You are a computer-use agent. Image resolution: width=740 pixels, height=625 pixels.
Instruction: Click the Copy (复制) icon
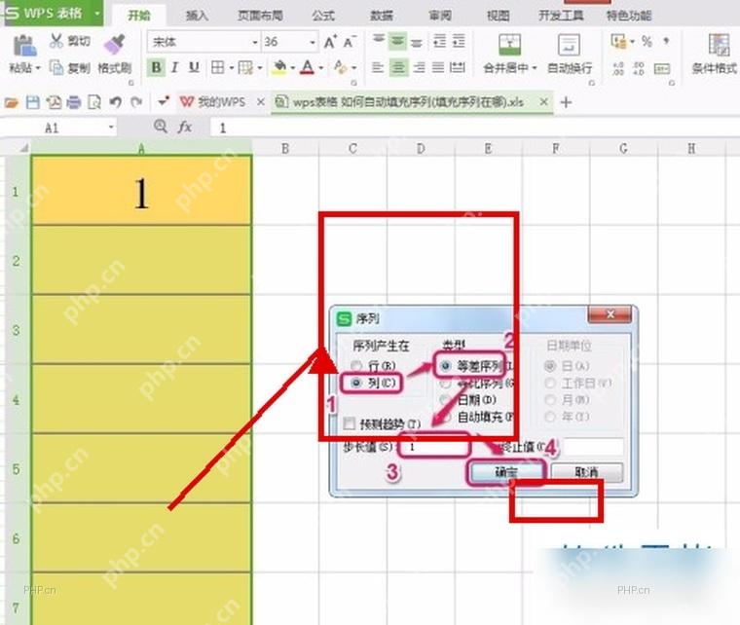click(x=56, y=68)
